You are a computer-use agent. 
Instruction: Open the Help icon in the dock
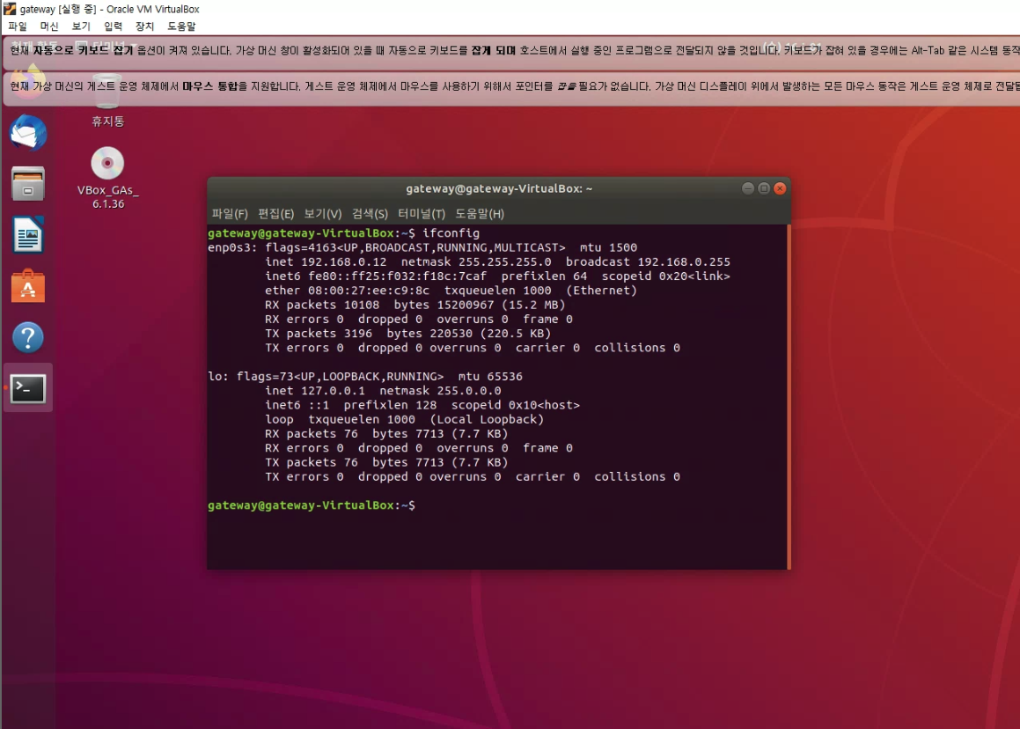point(28,337)
